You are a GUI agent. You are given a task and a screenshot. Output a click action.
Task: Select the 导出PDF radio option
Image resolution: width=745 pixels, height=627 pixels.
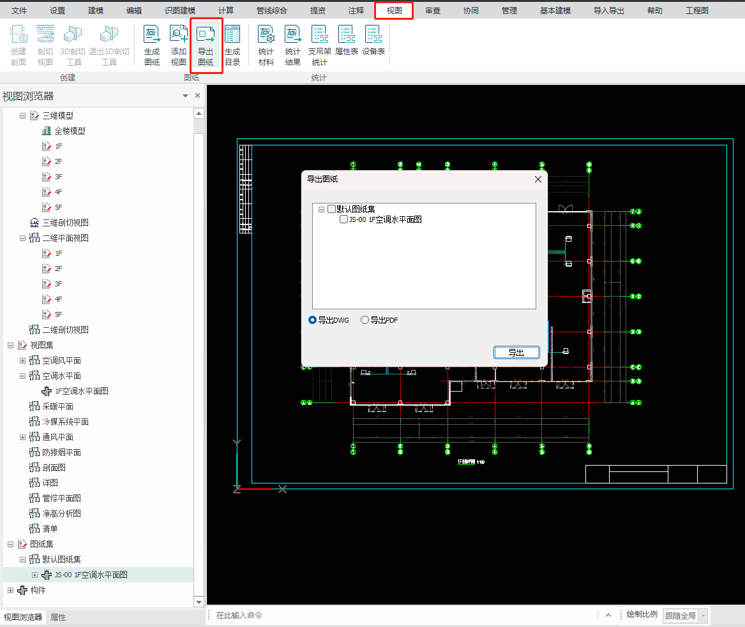[x=365, y=320]
